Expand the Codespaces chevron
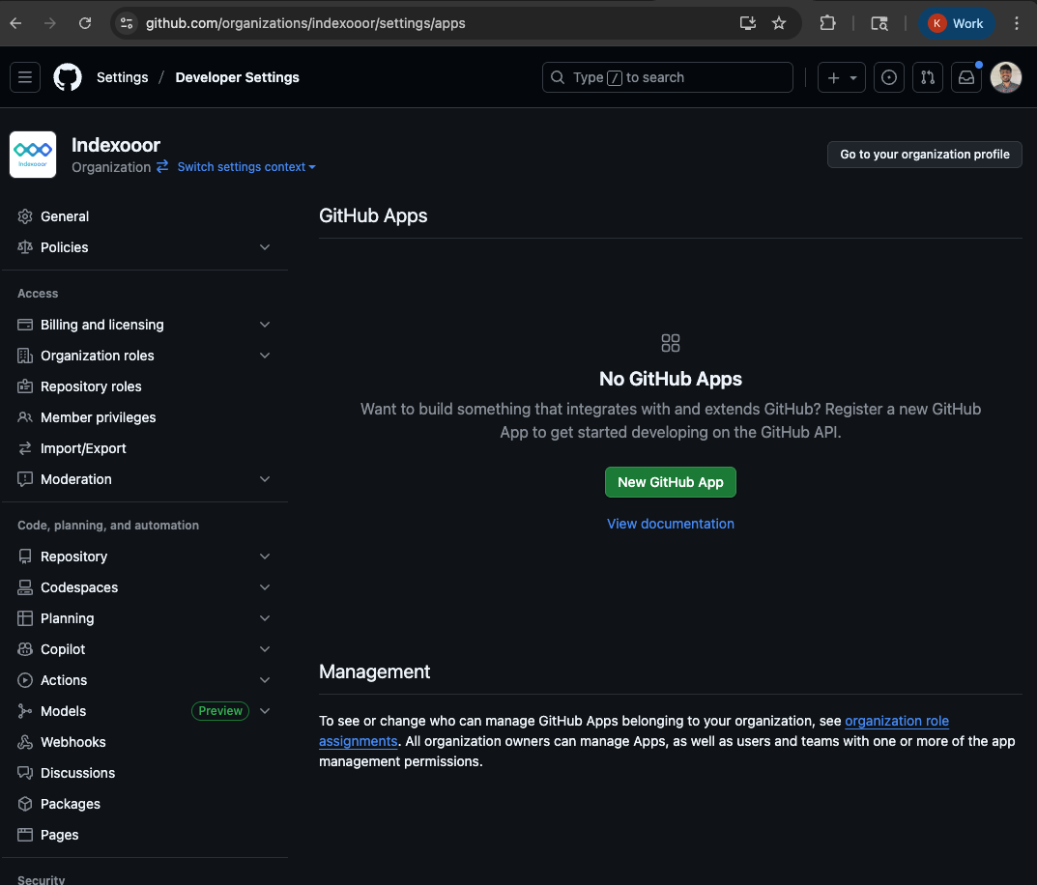 [x=265, y=587]
